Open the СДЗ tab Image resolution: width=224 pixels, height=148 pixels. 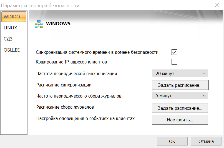(x=8, y=39)
